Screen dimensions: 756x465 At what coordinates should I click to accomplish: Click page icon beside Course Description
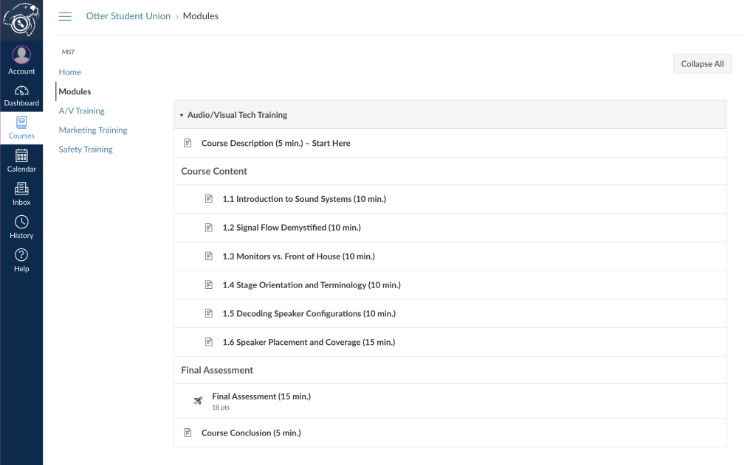pos(188,143)
